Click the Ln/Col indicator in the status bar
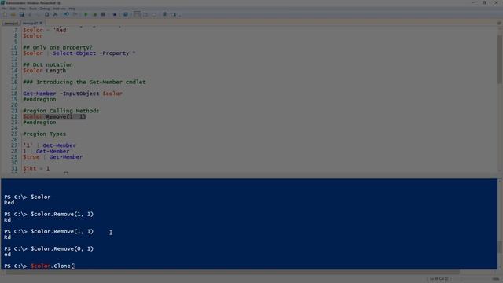This screenshot has width=503, height=283. [439, 279]
